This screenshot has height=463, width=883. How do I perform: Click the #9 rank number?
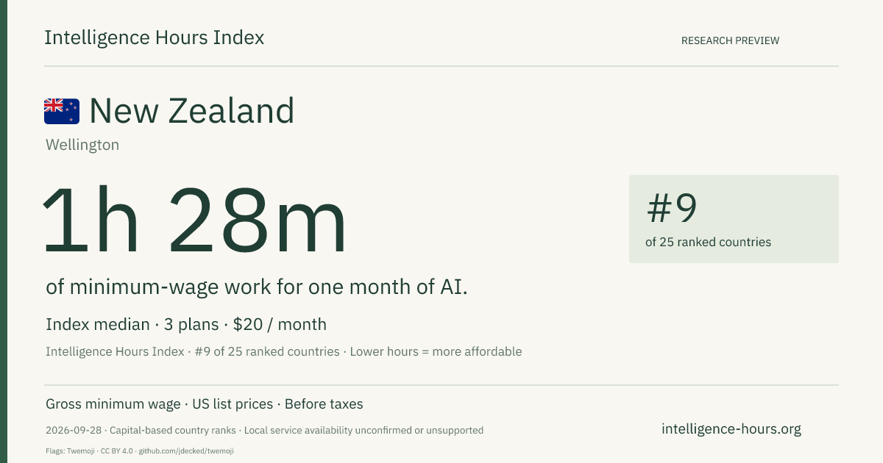click(672, 208)
